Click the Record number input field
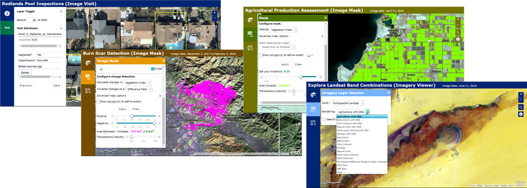Viewport: 527px width, 188px height. [x=32, y=20]
